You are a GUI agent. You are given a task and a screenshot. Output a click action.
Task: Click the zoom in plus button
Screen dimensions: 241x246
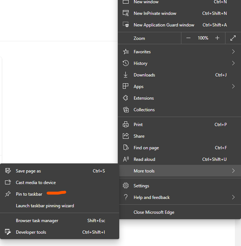click(217, 38)
